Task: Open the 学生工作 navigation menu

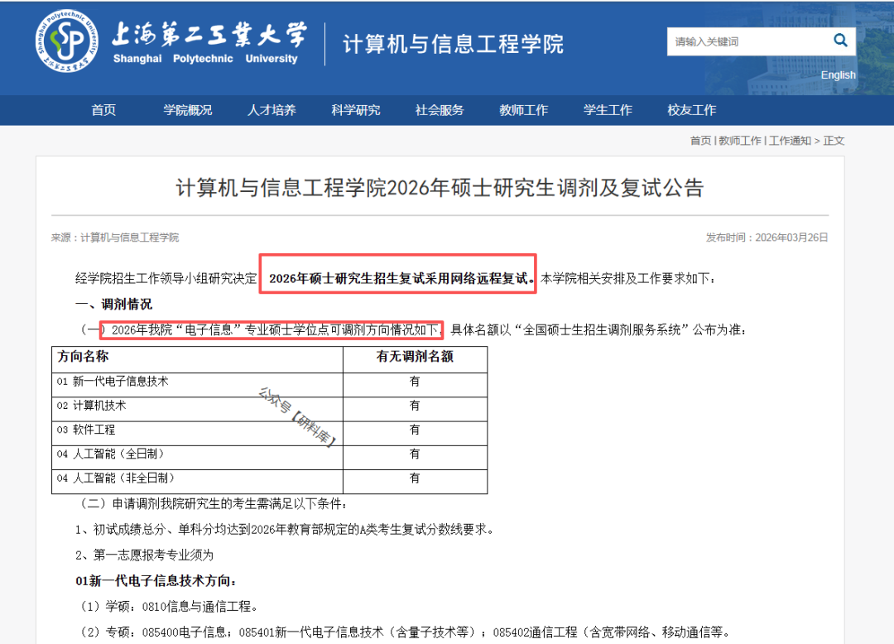Action: coord(608,110)
